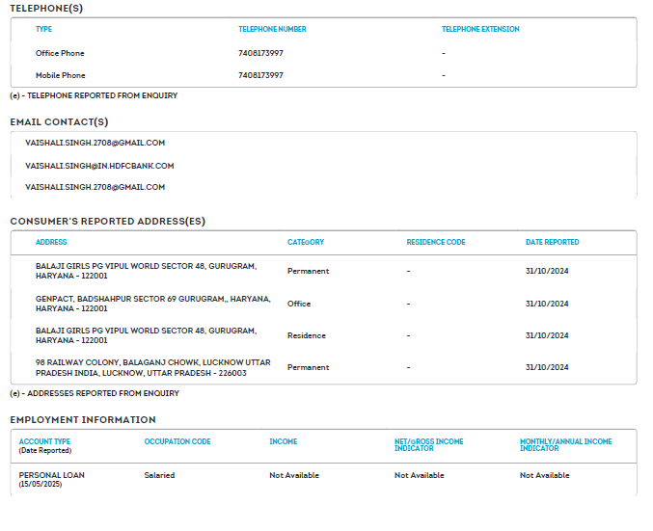Click the Date Reported column header
This screenshot has height=531, width=653.
[x=552, y=243]
